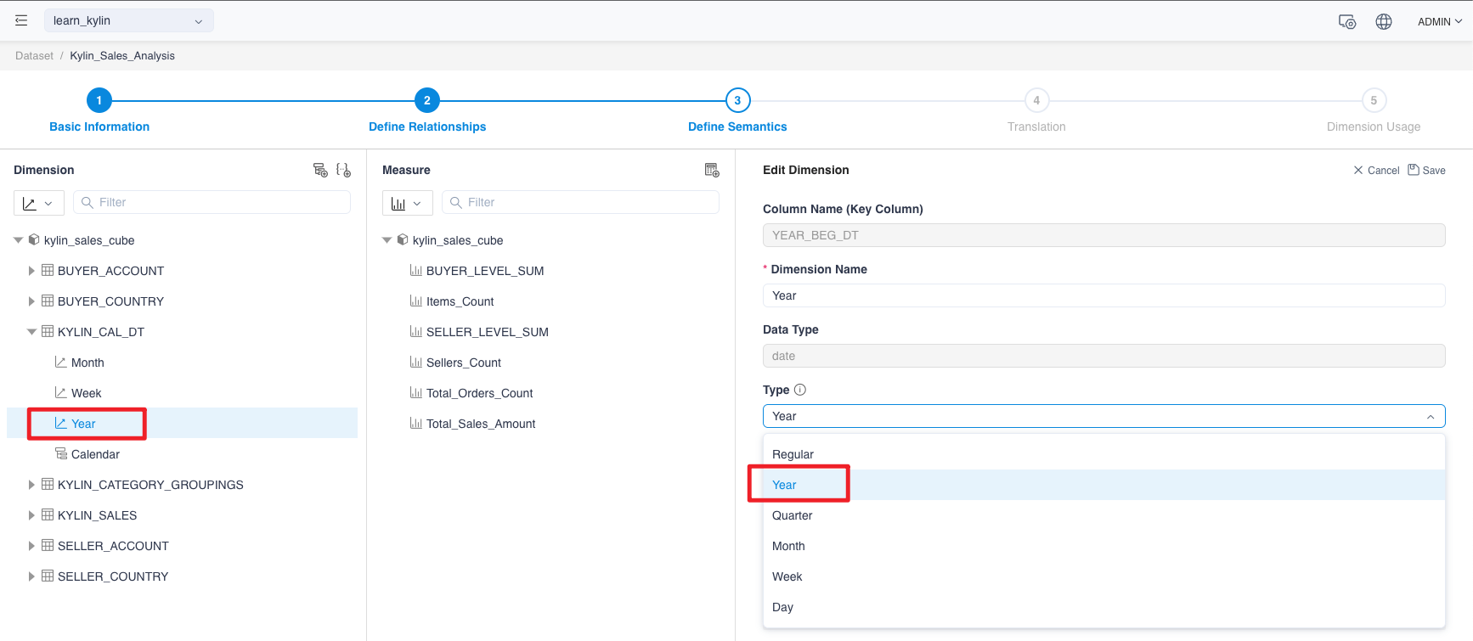Screen dimensions: 1473x641
Task: Click the Type info tooltip icon
Action: 799,390
